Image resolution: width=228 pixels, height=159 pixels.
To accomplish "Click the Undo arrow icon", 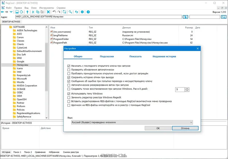I will pyautogui.click(x=54, y=12).
